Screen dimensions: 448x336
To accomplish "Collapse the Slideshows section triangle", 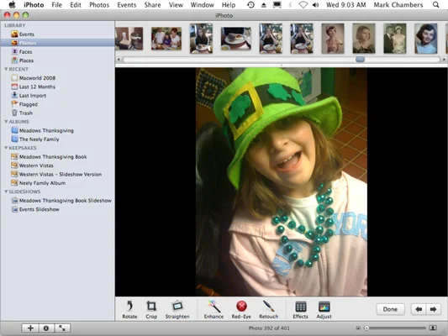I will 6,192.
